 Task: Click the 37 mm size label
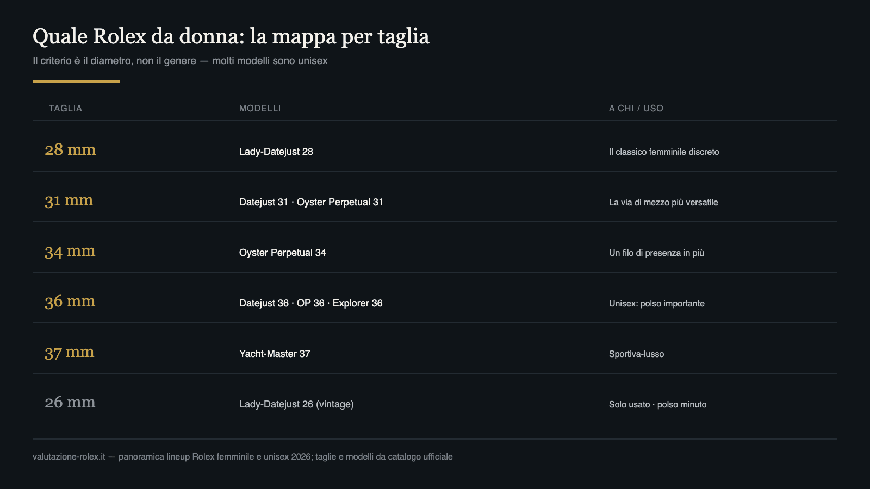70,352
